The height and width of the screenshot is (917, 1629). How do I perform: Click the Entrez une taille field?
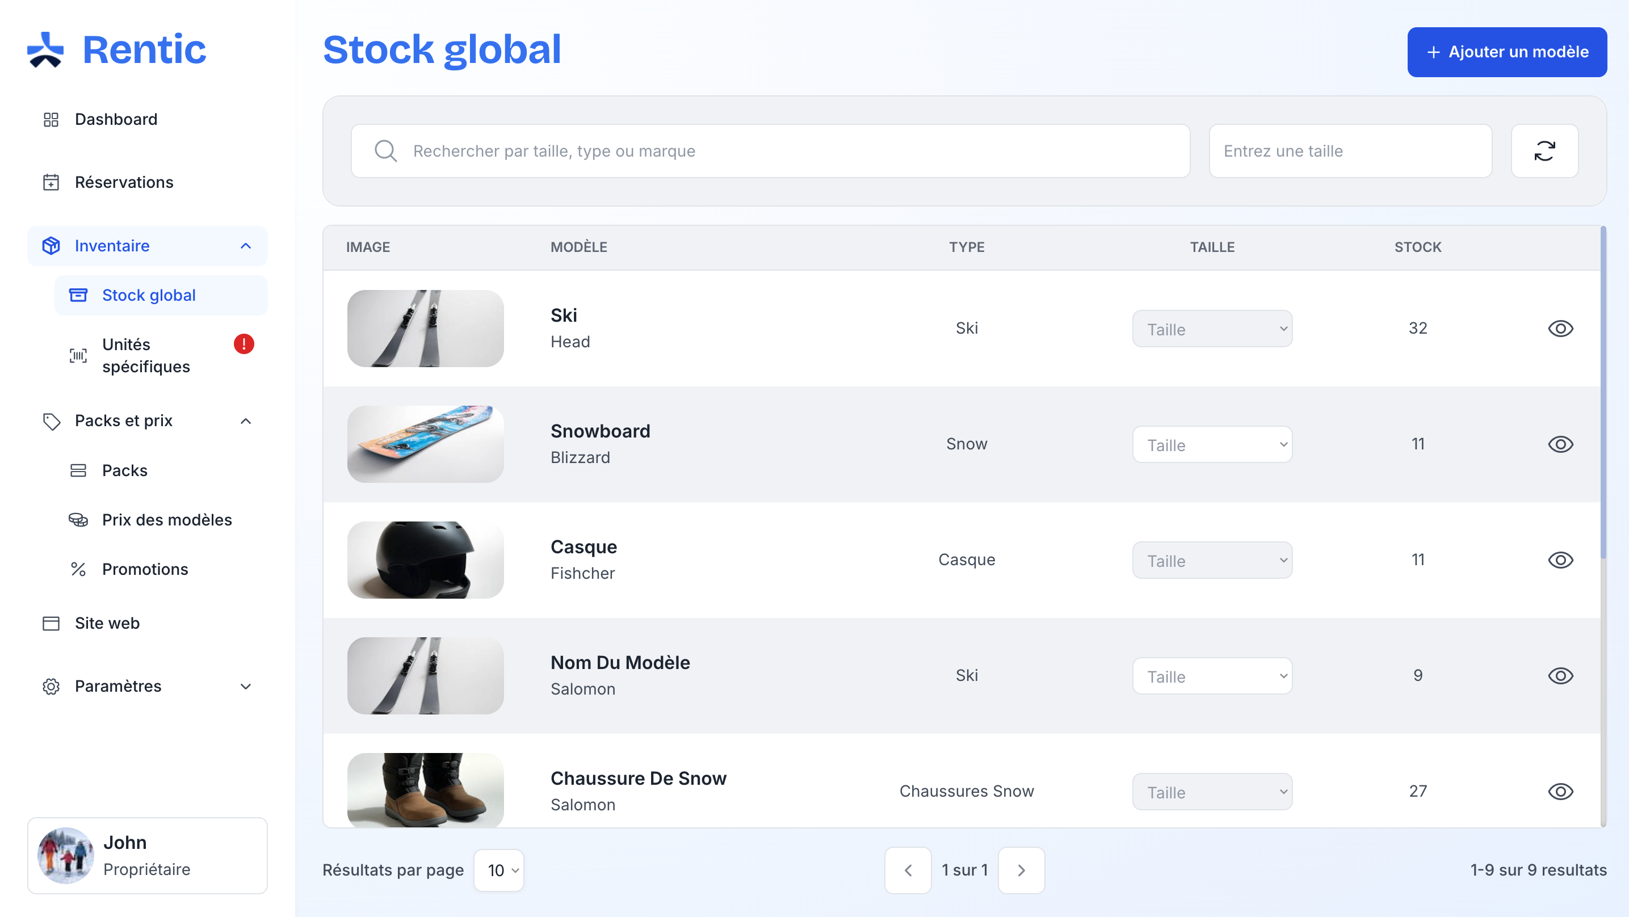[x=1350, y=151]
